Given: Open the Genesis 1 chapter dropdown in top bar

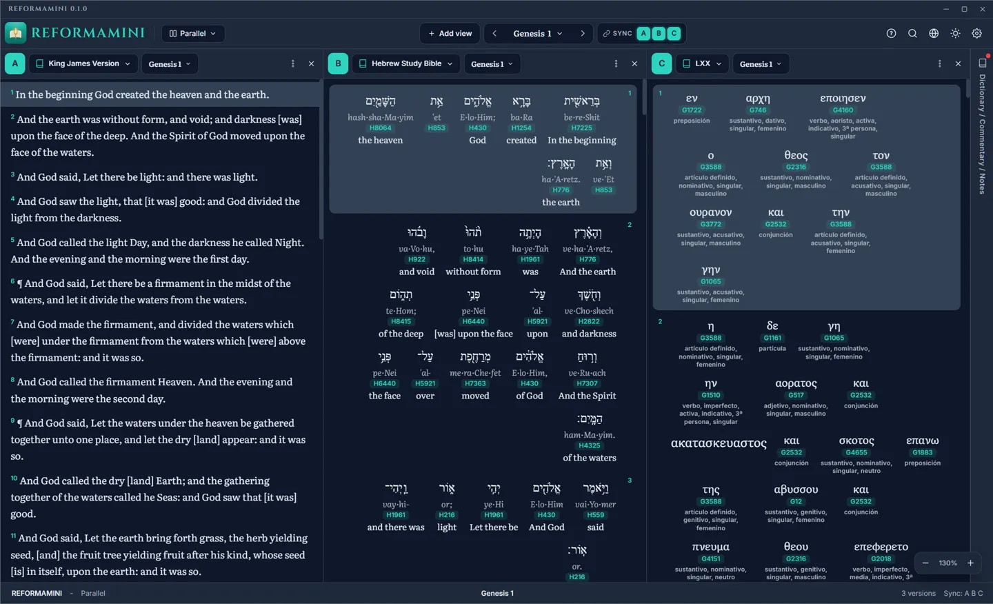Looking at the screenshot, I should tap(538, 33).
